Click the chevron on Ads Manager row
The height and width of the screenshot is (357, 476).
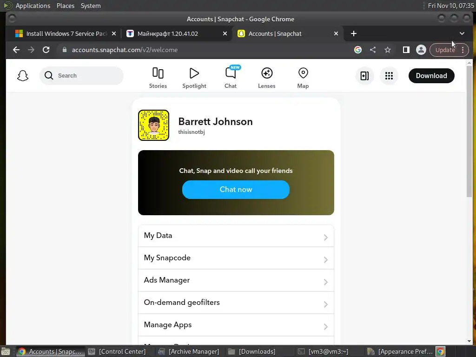(325, 282)
